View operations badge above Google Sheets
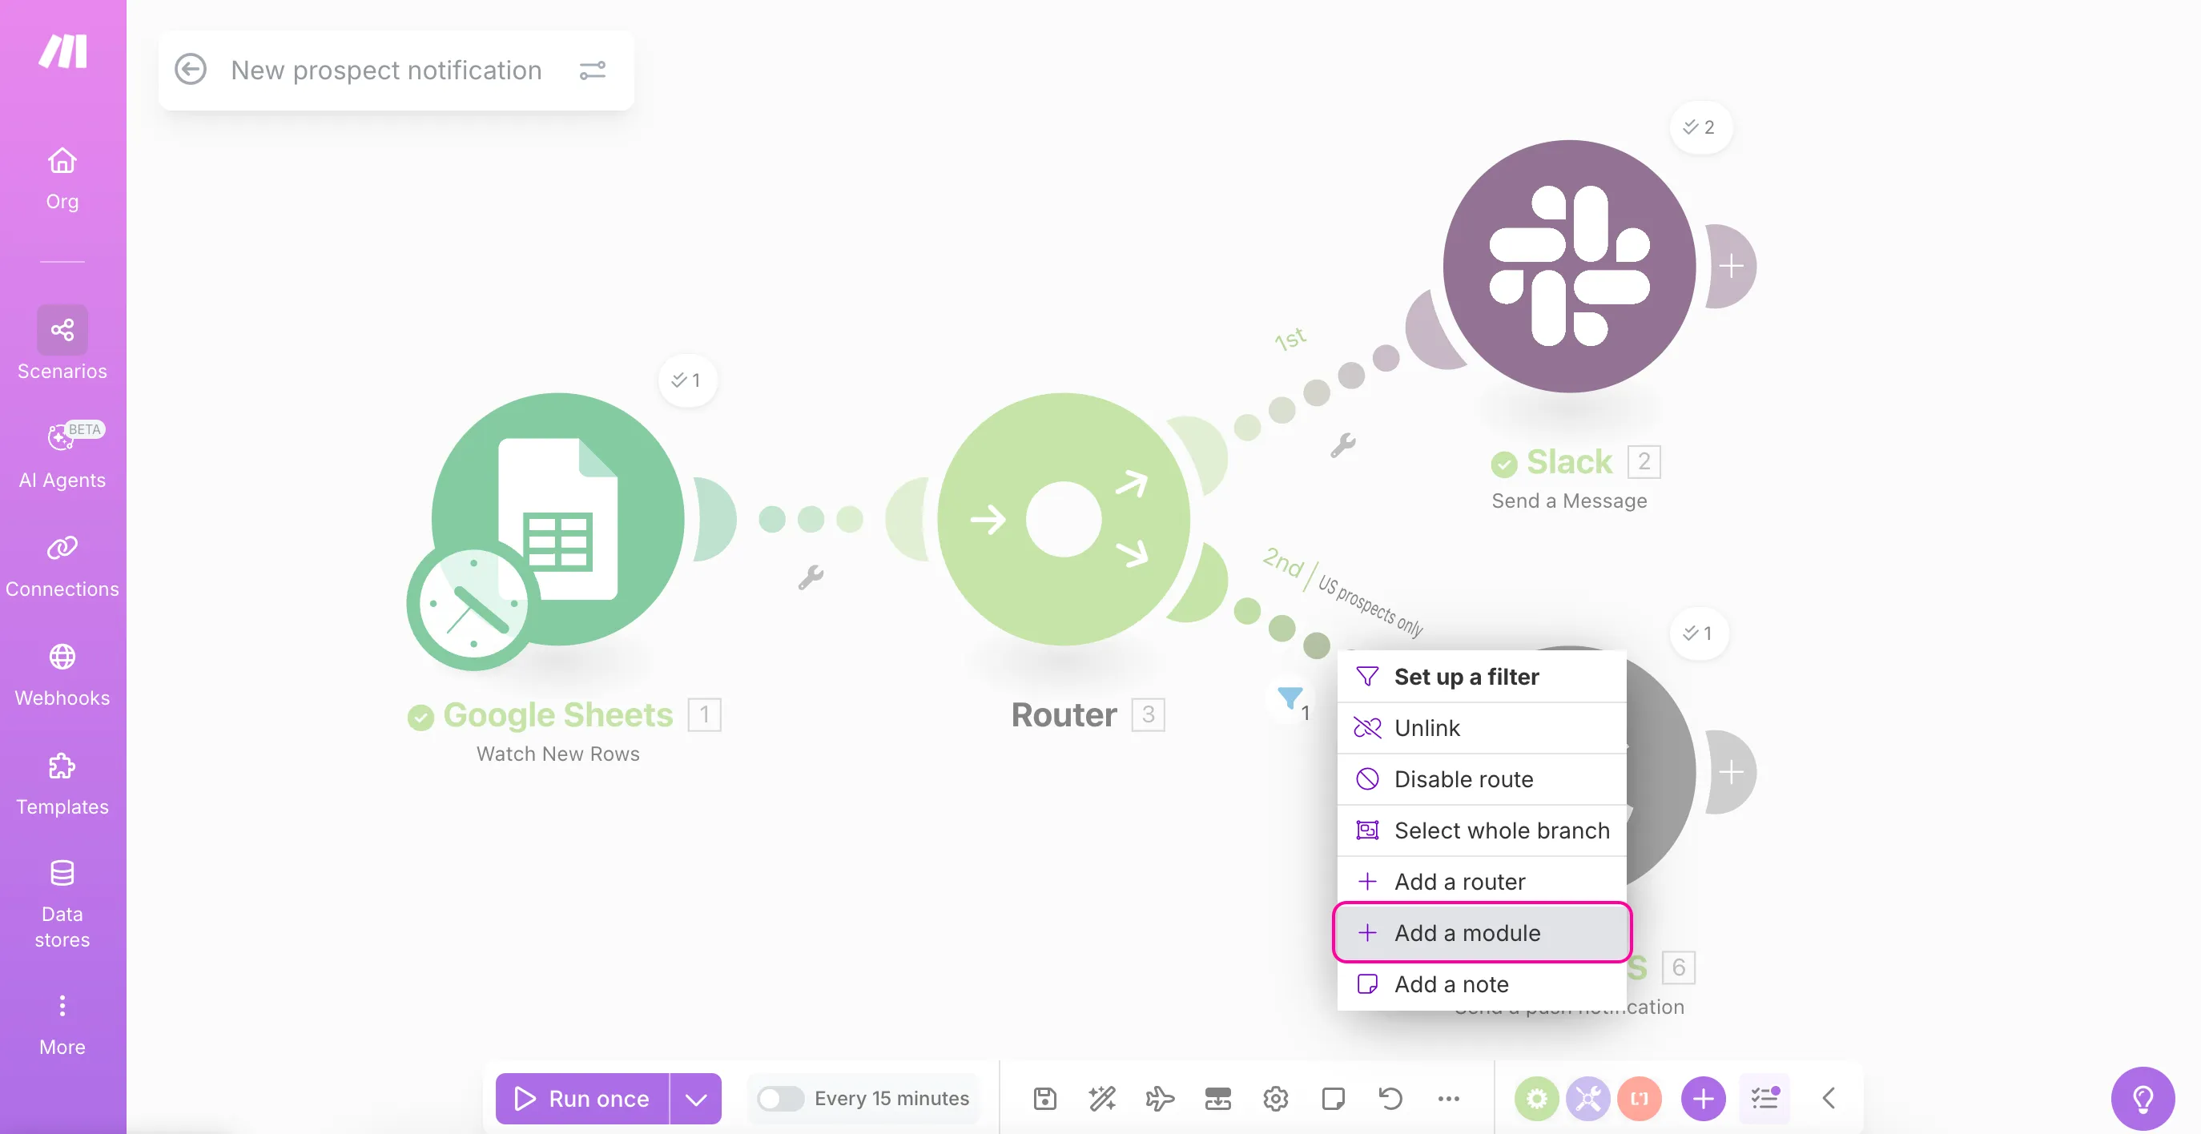This screenshot has width=2201, height=1134. coord(687,380)
